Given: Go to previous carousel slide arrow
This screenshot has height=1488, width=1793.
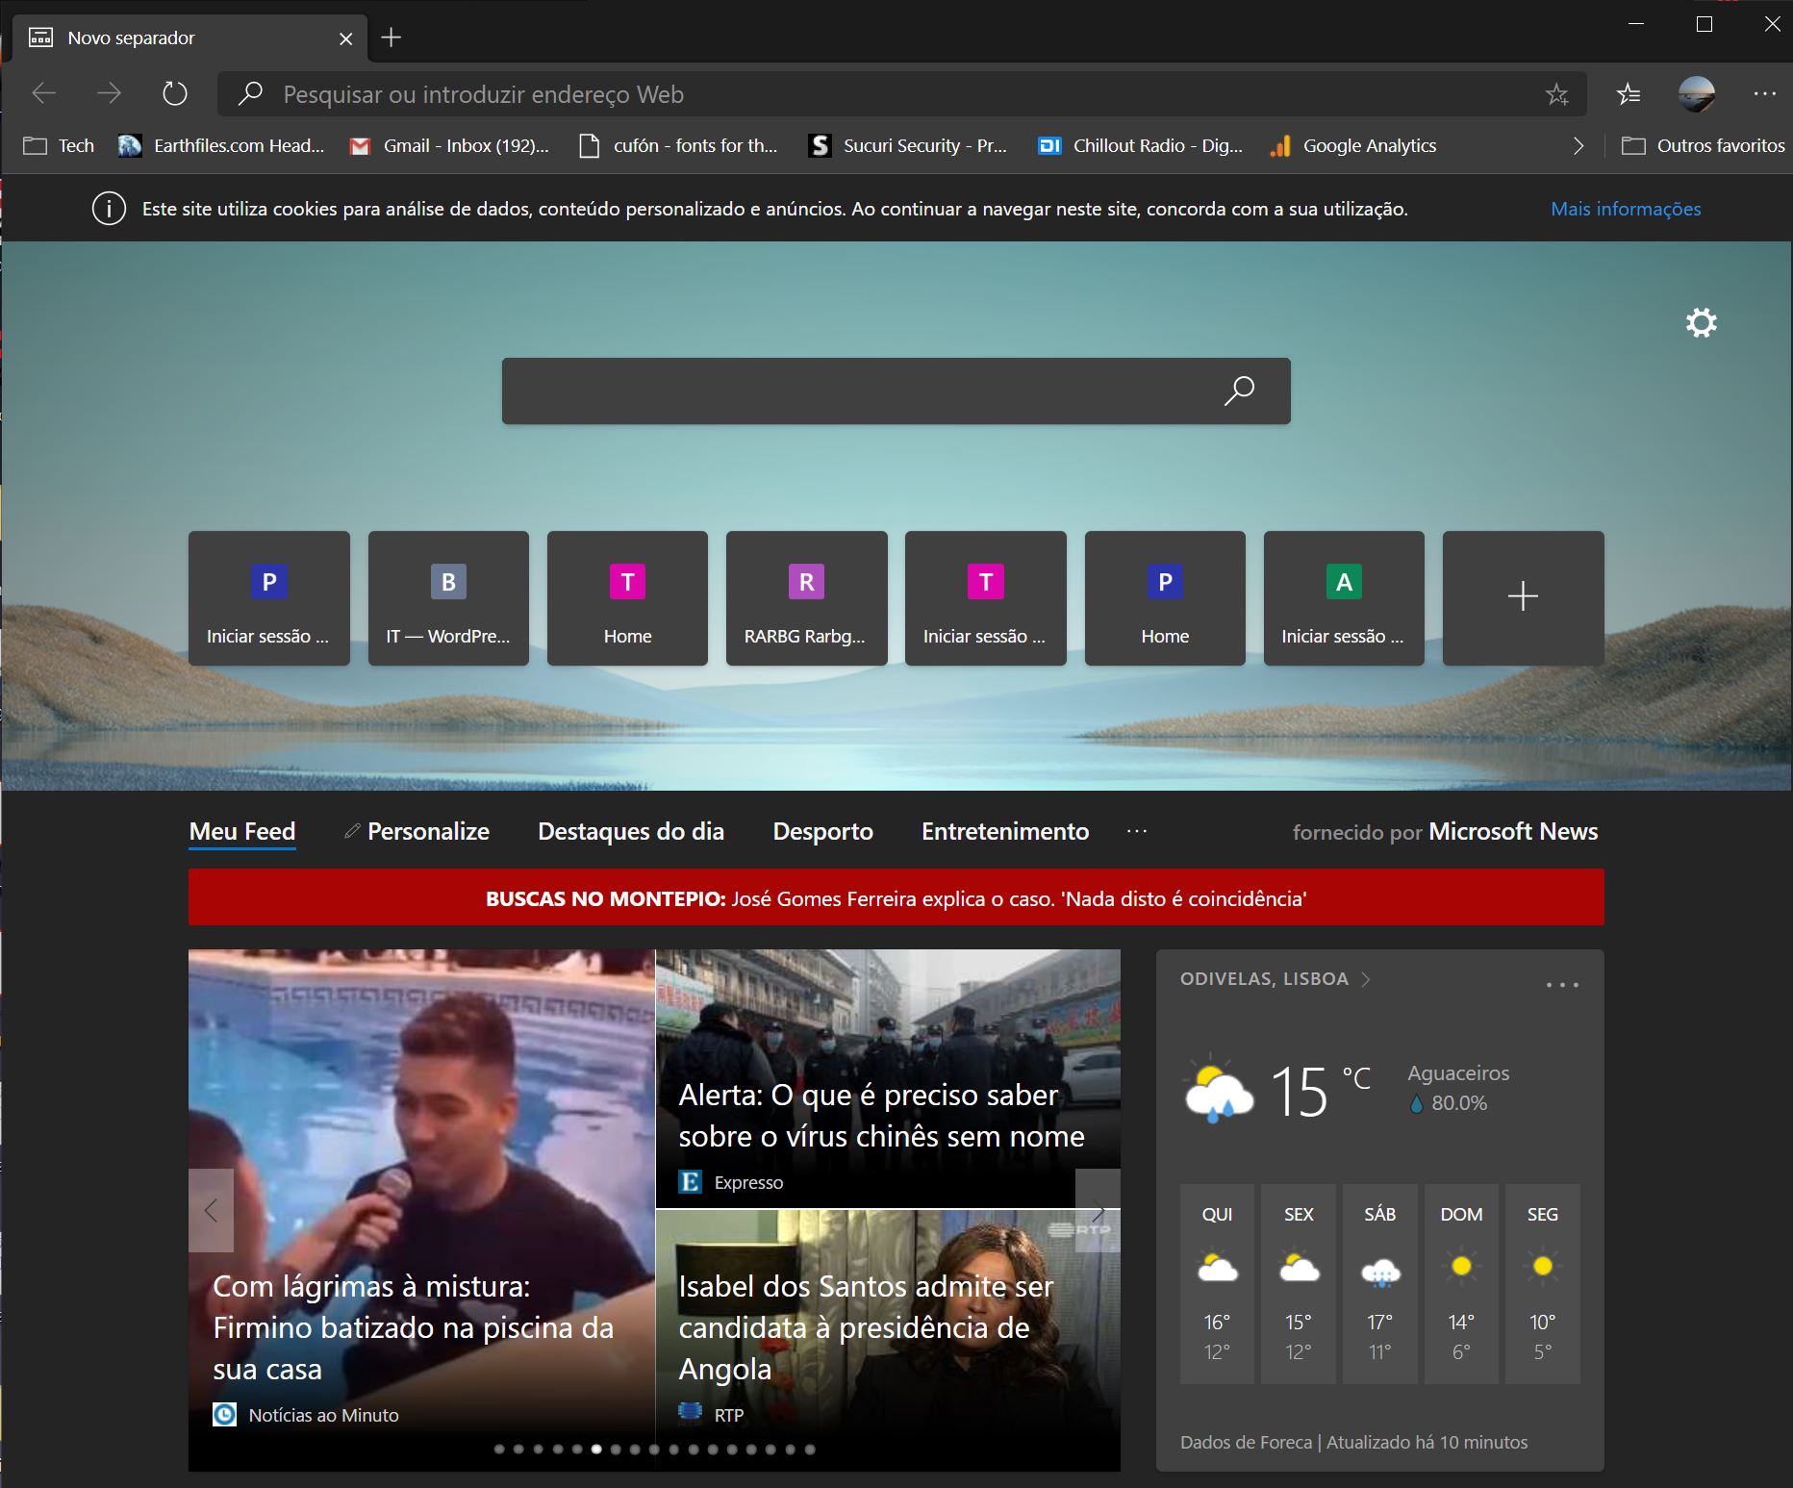Looking at the screenshot, I should (x=211, y=1210).
